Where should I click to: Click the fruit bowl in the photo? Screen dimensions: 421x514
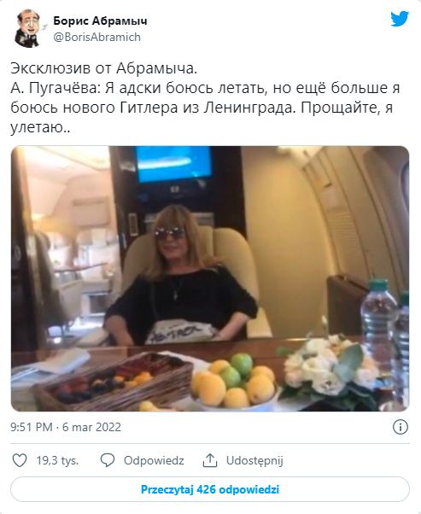click(233, 382)
